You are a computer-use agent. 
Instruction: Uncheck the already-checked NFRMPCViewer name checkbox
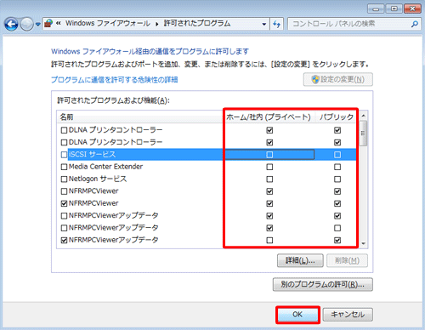point(64,203)
